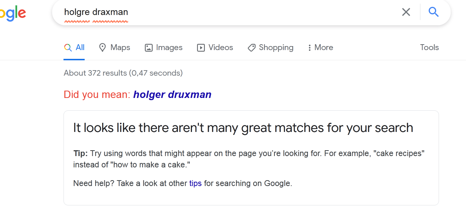The image size is (466, 216).
Task: Click the Videos play icon
Action: point(201,48)
